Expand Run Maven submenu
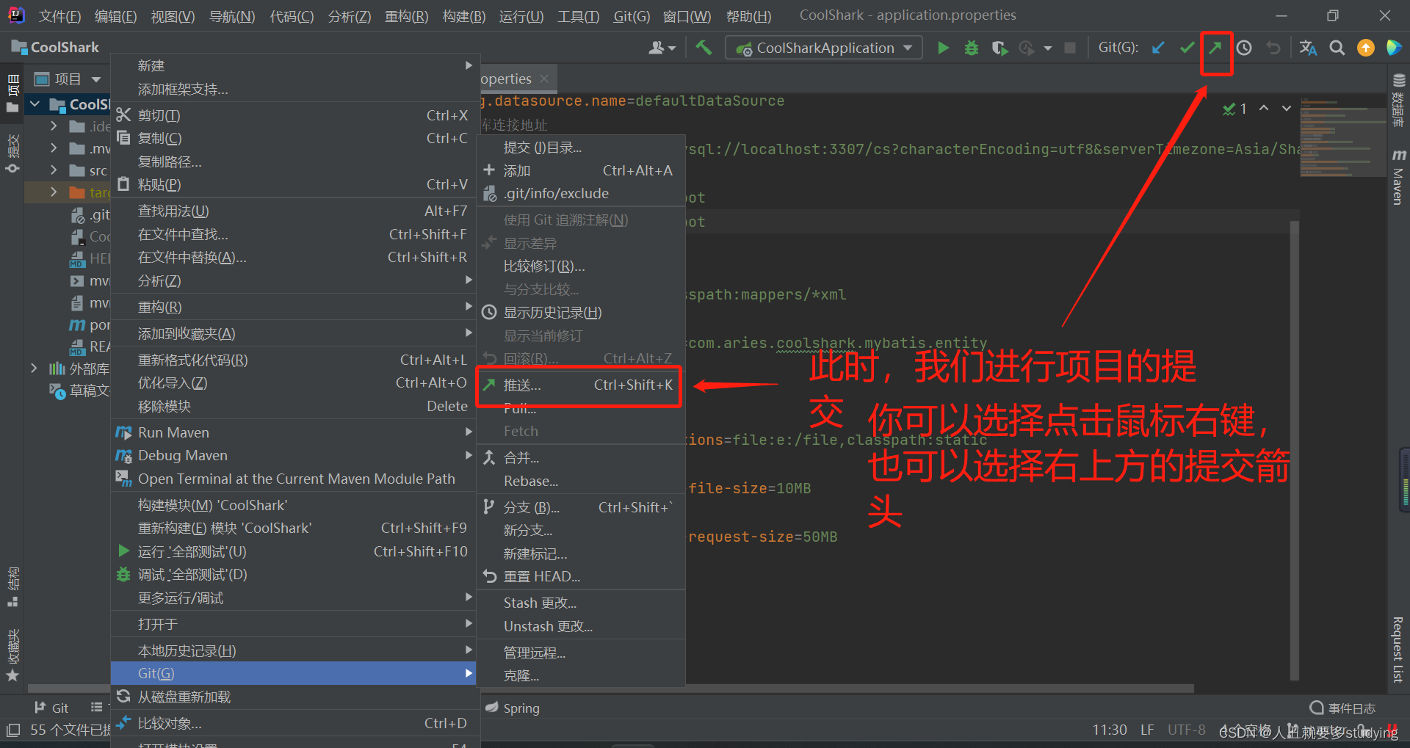Screen dimensions: 1410x748 295,432
